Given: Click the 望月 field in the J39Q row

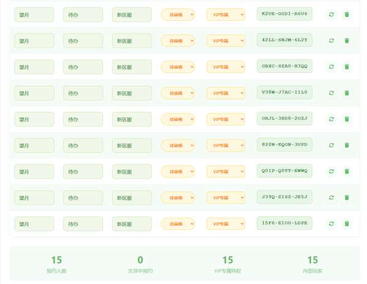Looking at the screenshot, I should [34, 198].
